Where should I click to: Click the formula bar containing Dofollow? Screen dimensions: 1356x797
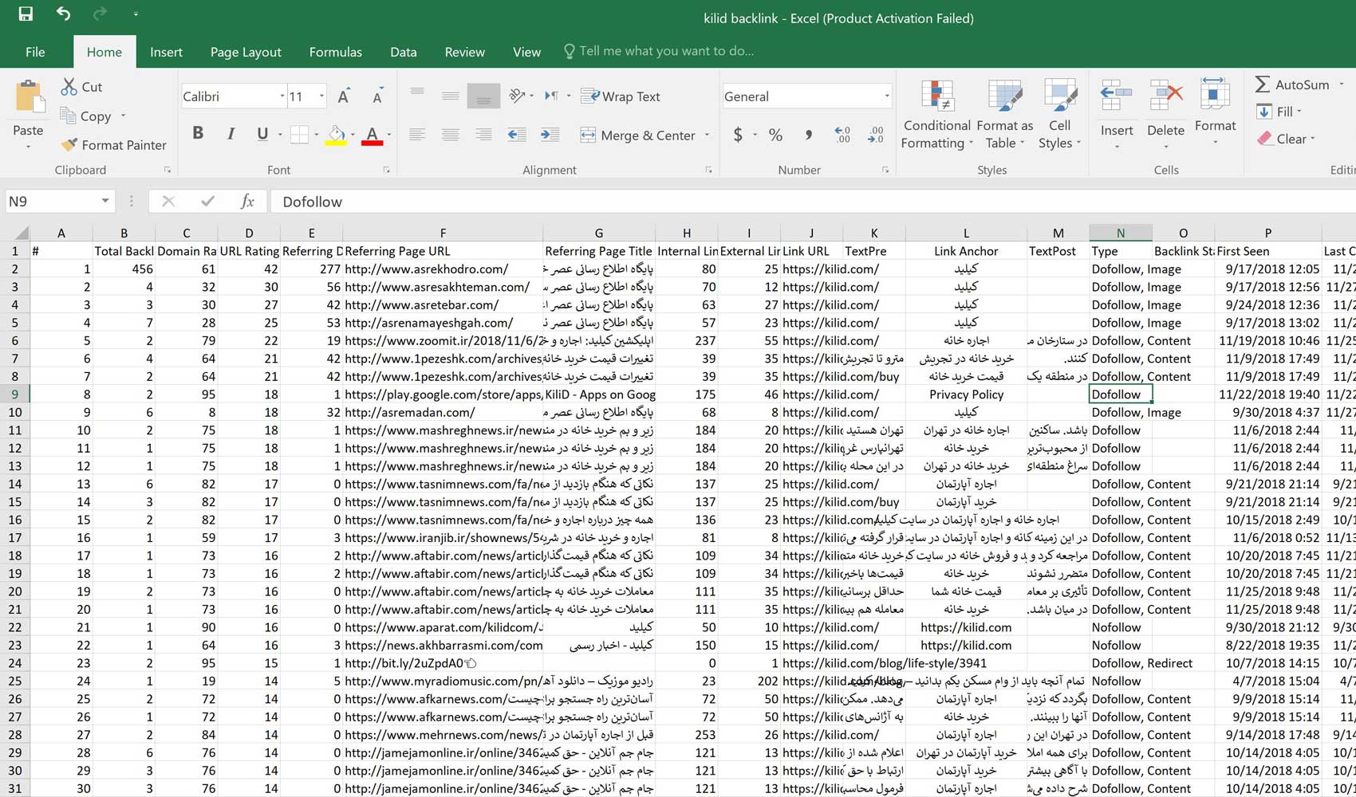813,202
